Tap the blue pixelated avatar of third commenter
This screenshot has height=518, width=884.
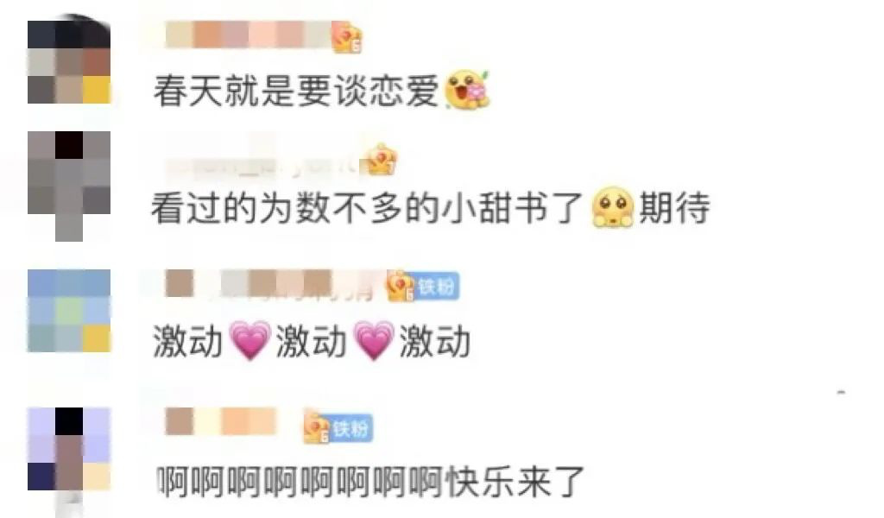click(69, 311)
